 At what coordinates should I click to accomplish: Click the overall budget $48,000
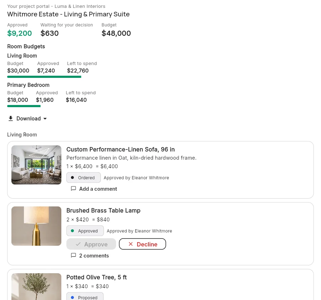(116, 33)
